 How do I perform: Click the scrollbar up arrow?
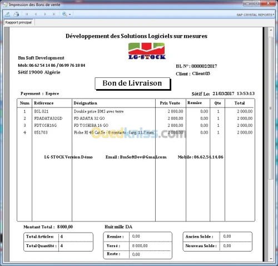(271, 30)
